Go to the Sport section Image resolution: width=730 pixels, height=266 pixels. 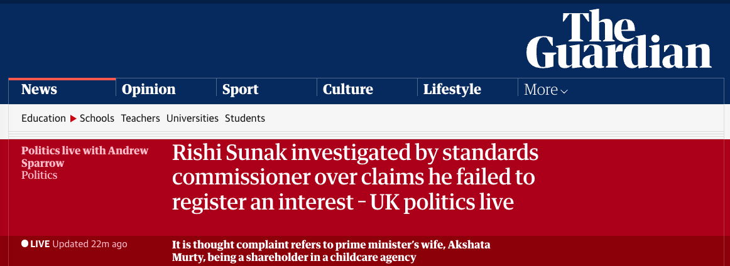pyautogui.click(x=240, y=89)
